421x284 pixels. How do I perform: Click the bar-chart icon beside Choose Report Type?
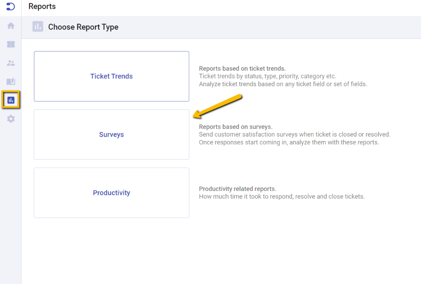point(38,27)
